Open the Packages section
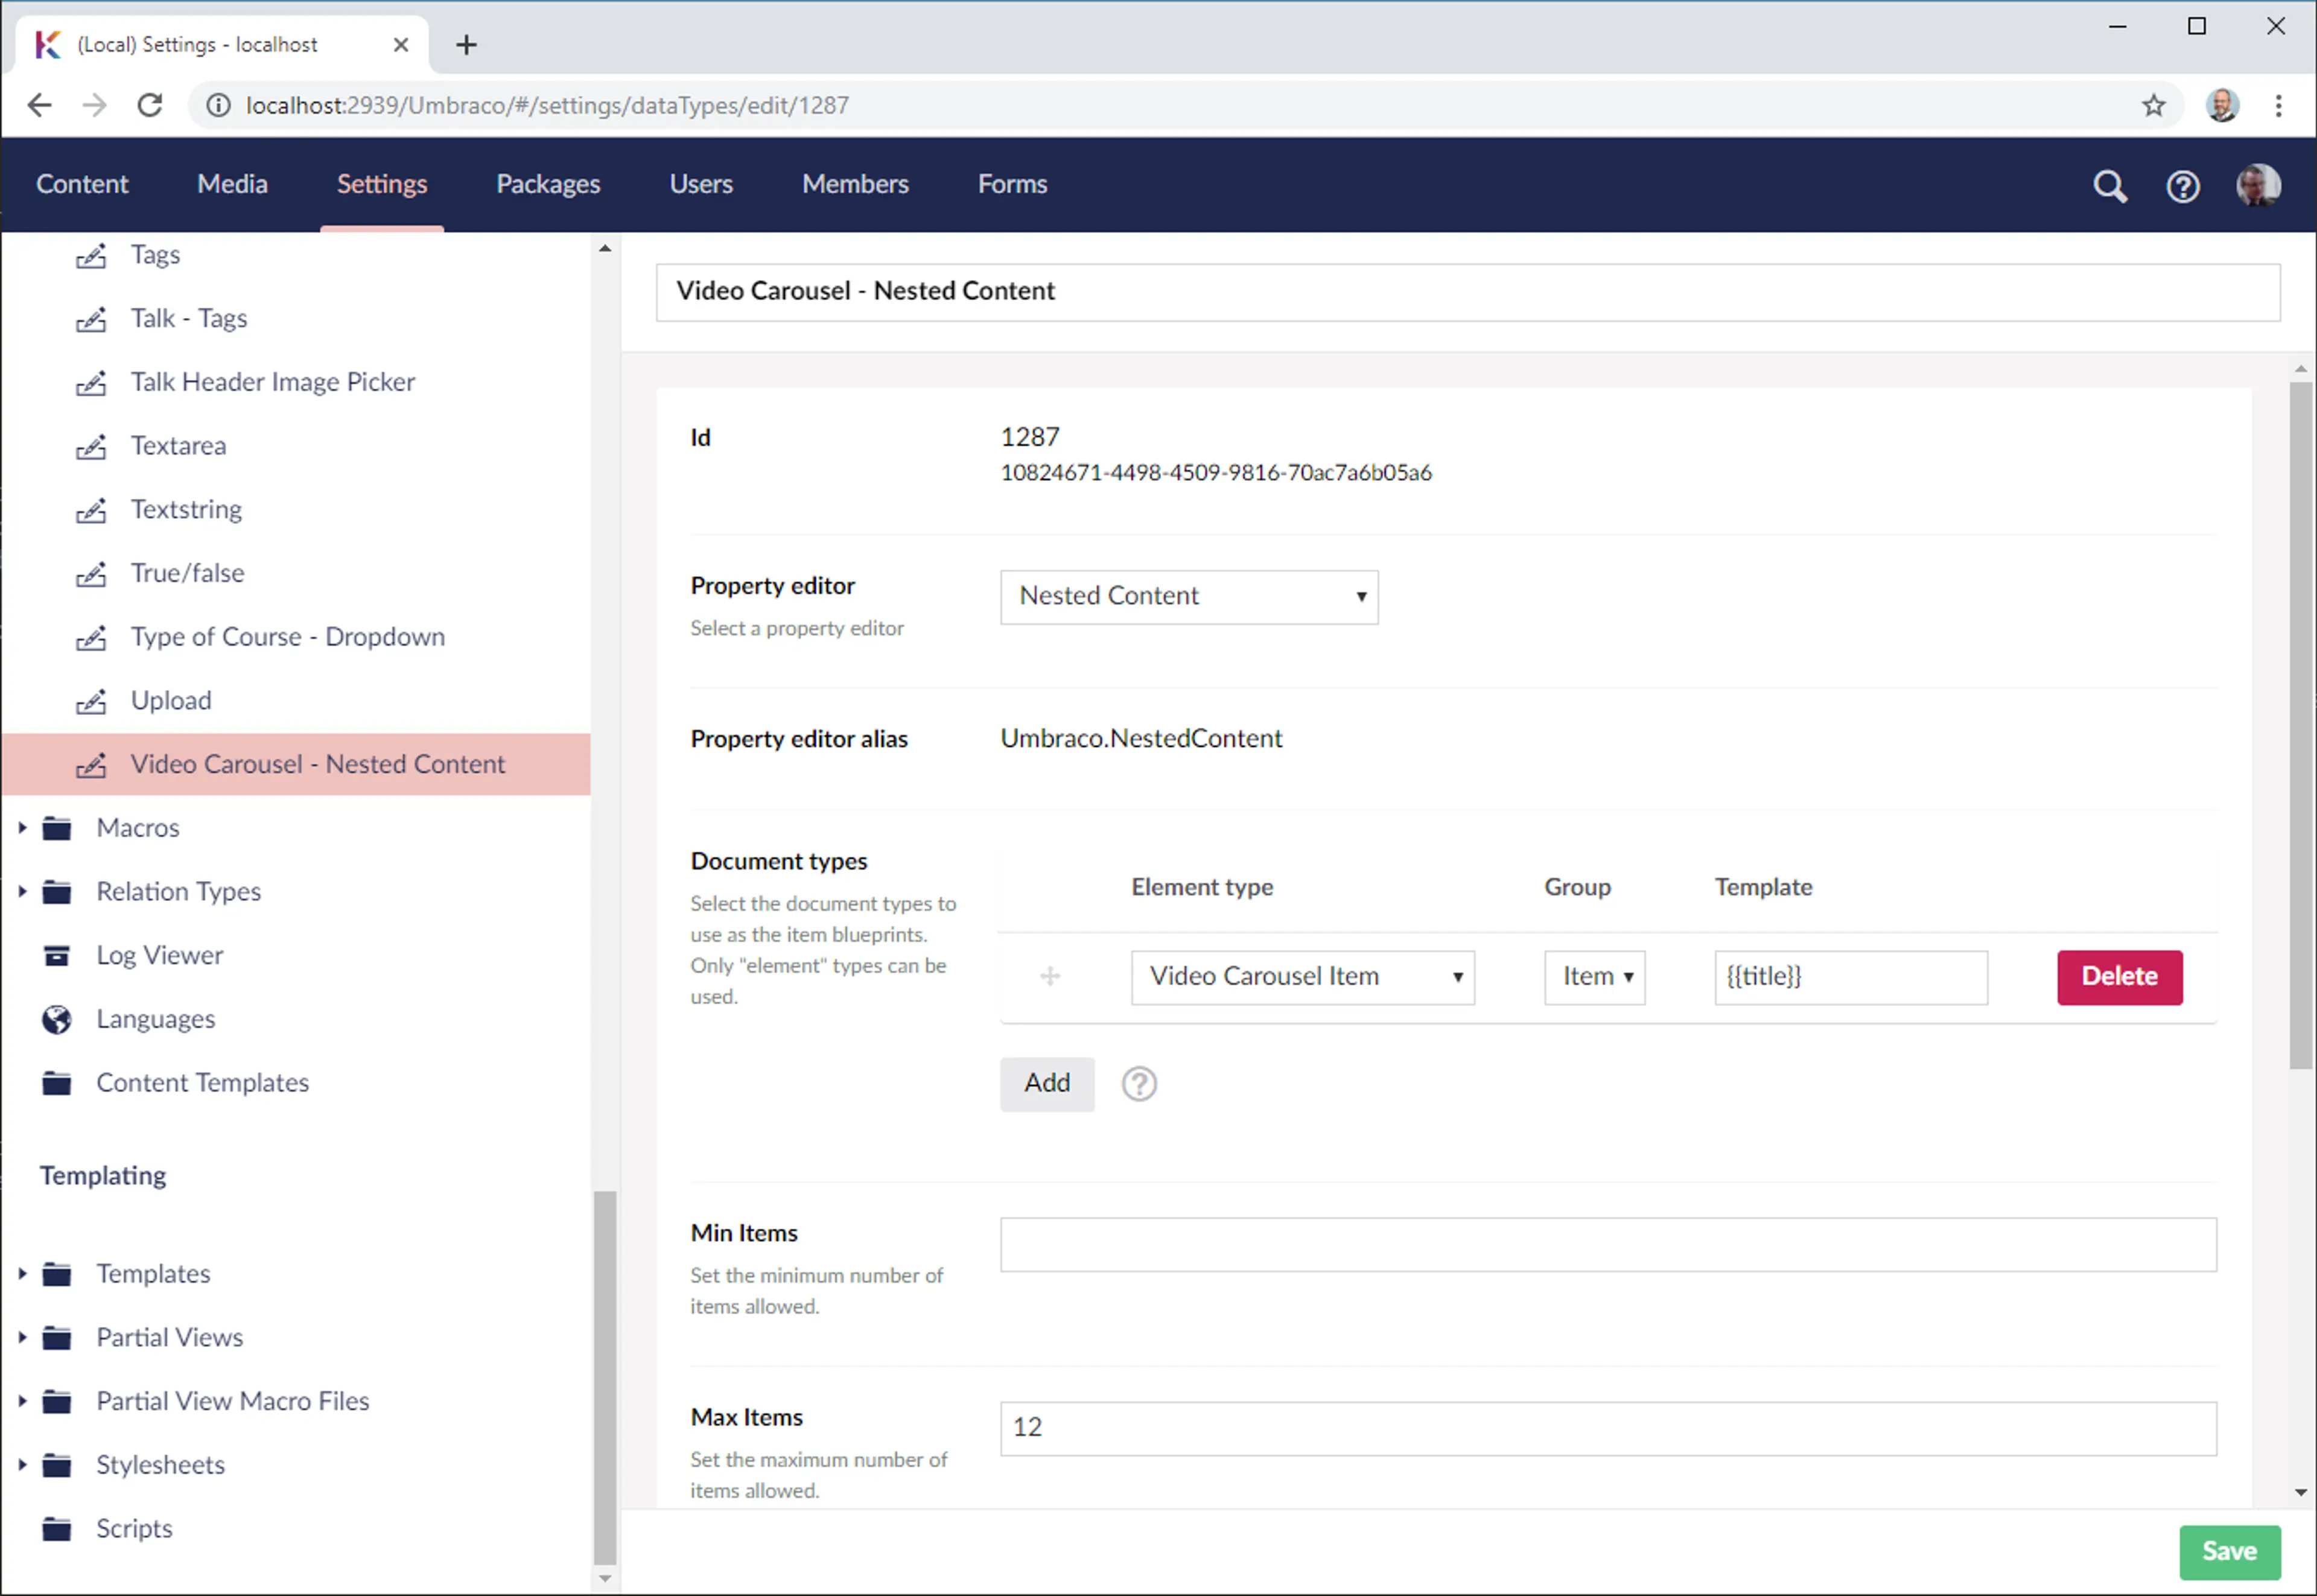The height and width of the screenshot is (1596, 2317). [x=548, y=184]
